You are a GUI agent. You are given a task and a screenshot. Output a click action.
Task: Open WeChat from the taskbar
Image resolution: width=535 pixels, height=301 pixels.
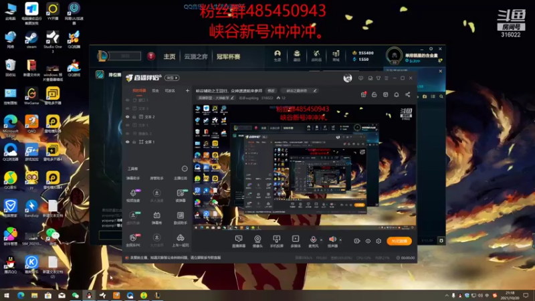[x=76, y=295]
